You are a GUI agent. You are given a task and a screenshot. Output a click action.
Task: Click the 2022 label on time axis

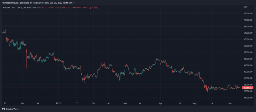click(58, 103)
